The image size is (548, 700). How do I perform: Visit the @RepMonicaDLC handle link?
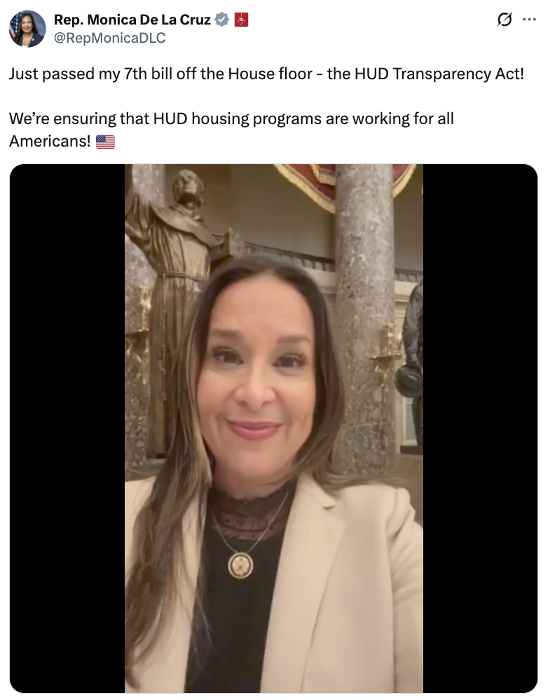pos(110,38)
